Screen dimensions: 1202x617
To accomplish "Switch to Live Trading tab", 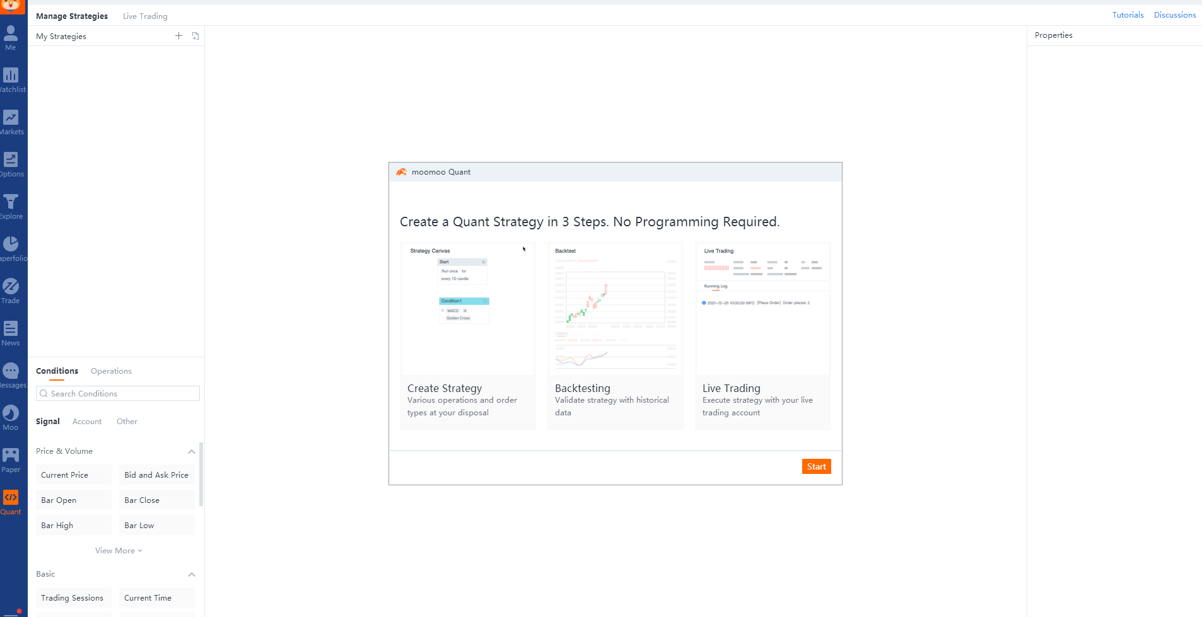I will coord(145,16).
